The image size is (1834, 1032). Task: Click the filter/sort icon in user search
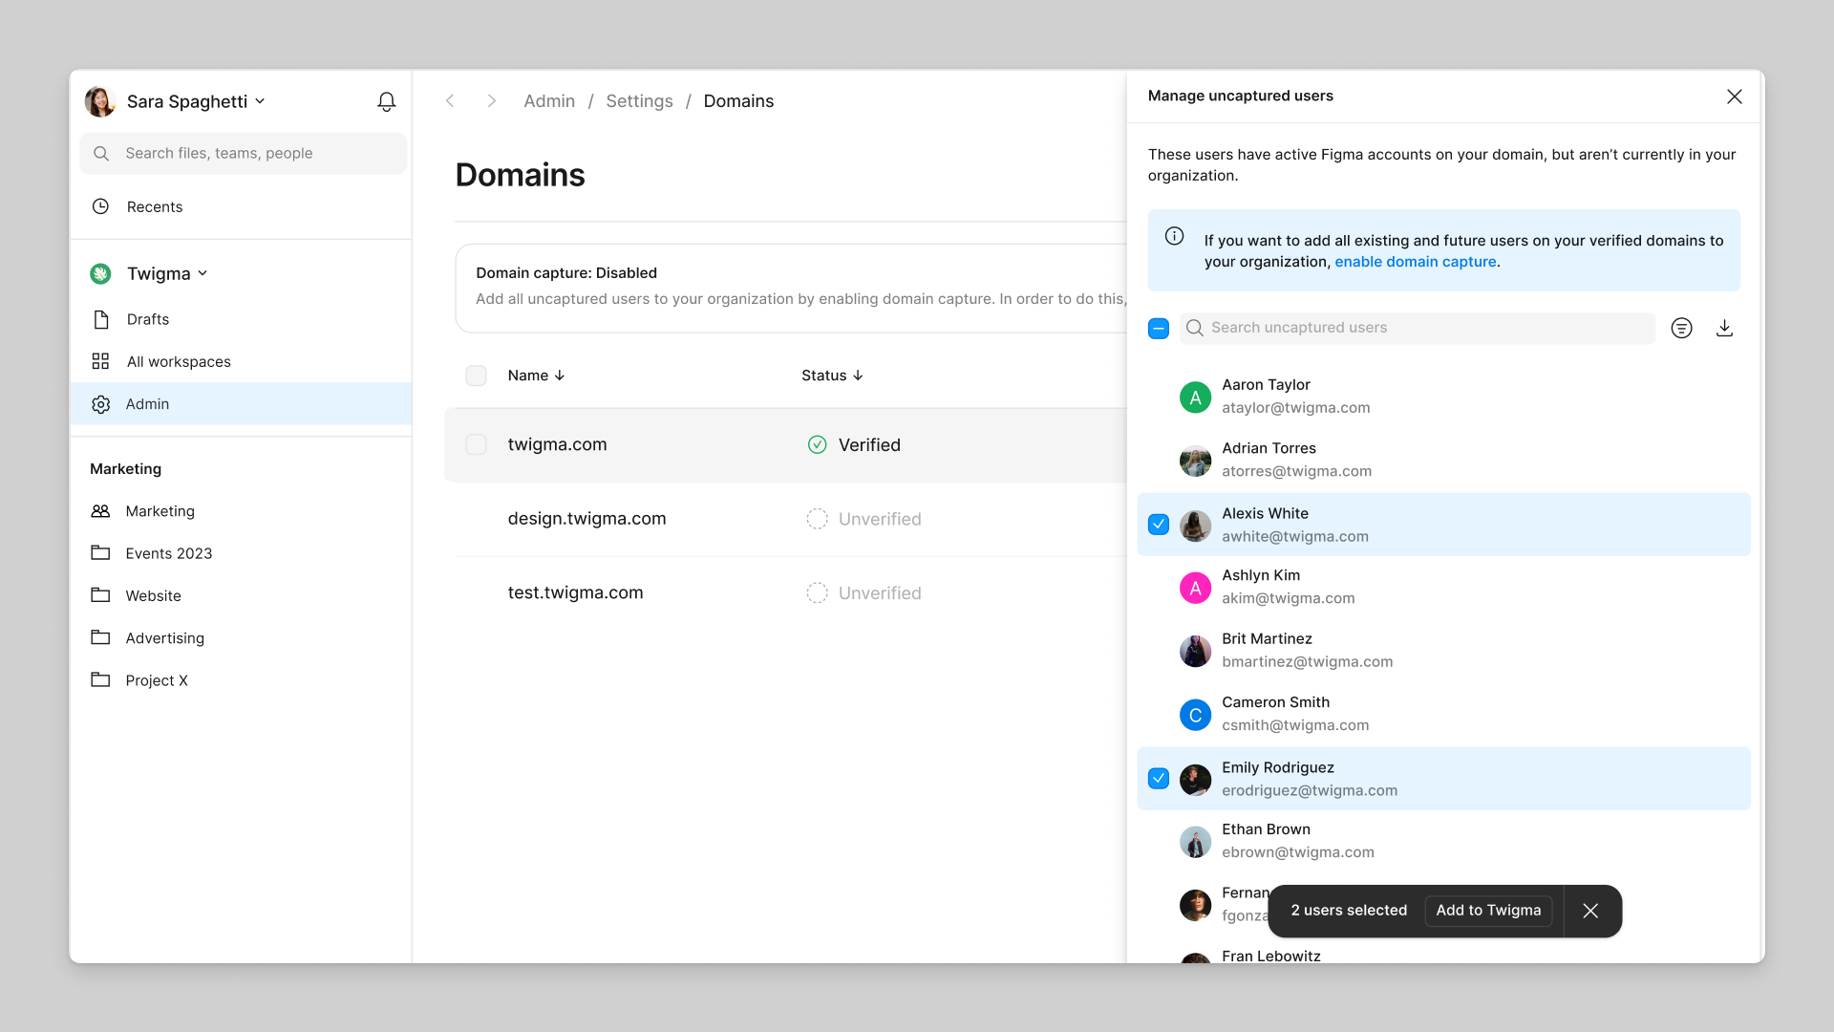pyautogui.click(x=1683, y=328)
